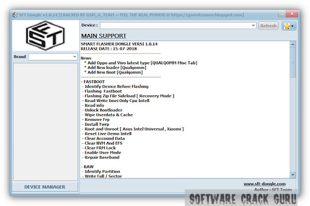Click the MAIN SUPPORT heading
The image size is (310, 206).
tap(104, 36)
